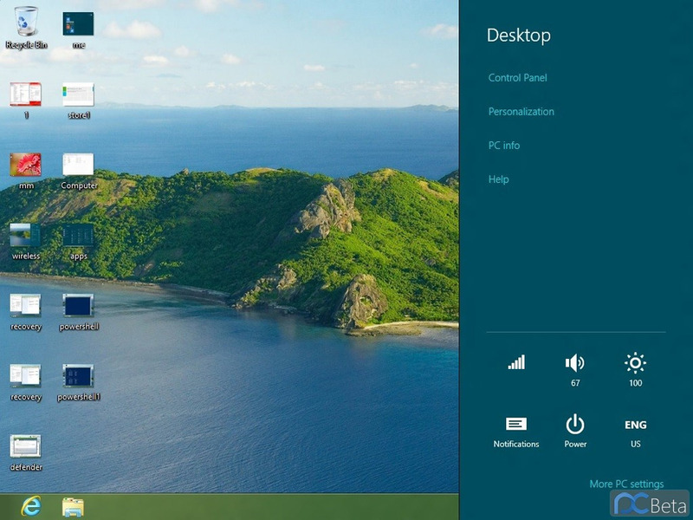Open the network signal icon
This screenshot has width=693, height=520.
(x=516, y=363)
